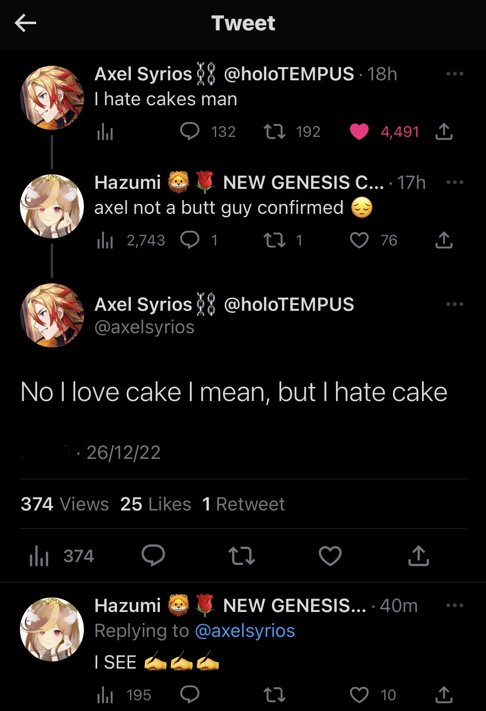
Task: Tap the back arrow at top left
Action: point(25,23)
